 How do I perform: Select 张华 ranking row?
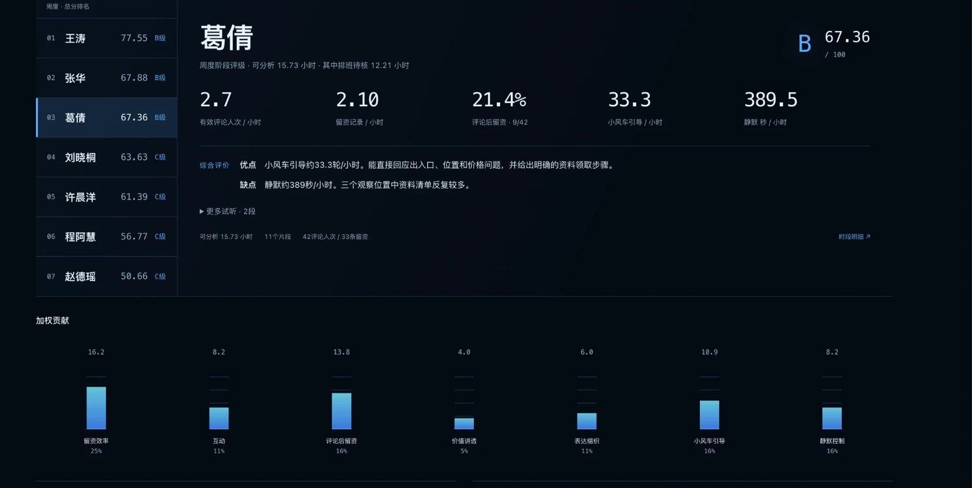tap(106, 78)
